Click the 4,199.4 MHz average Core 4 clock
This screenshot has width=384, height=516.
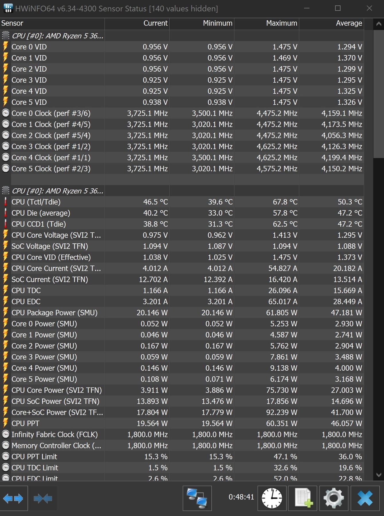tap(342, 157)
